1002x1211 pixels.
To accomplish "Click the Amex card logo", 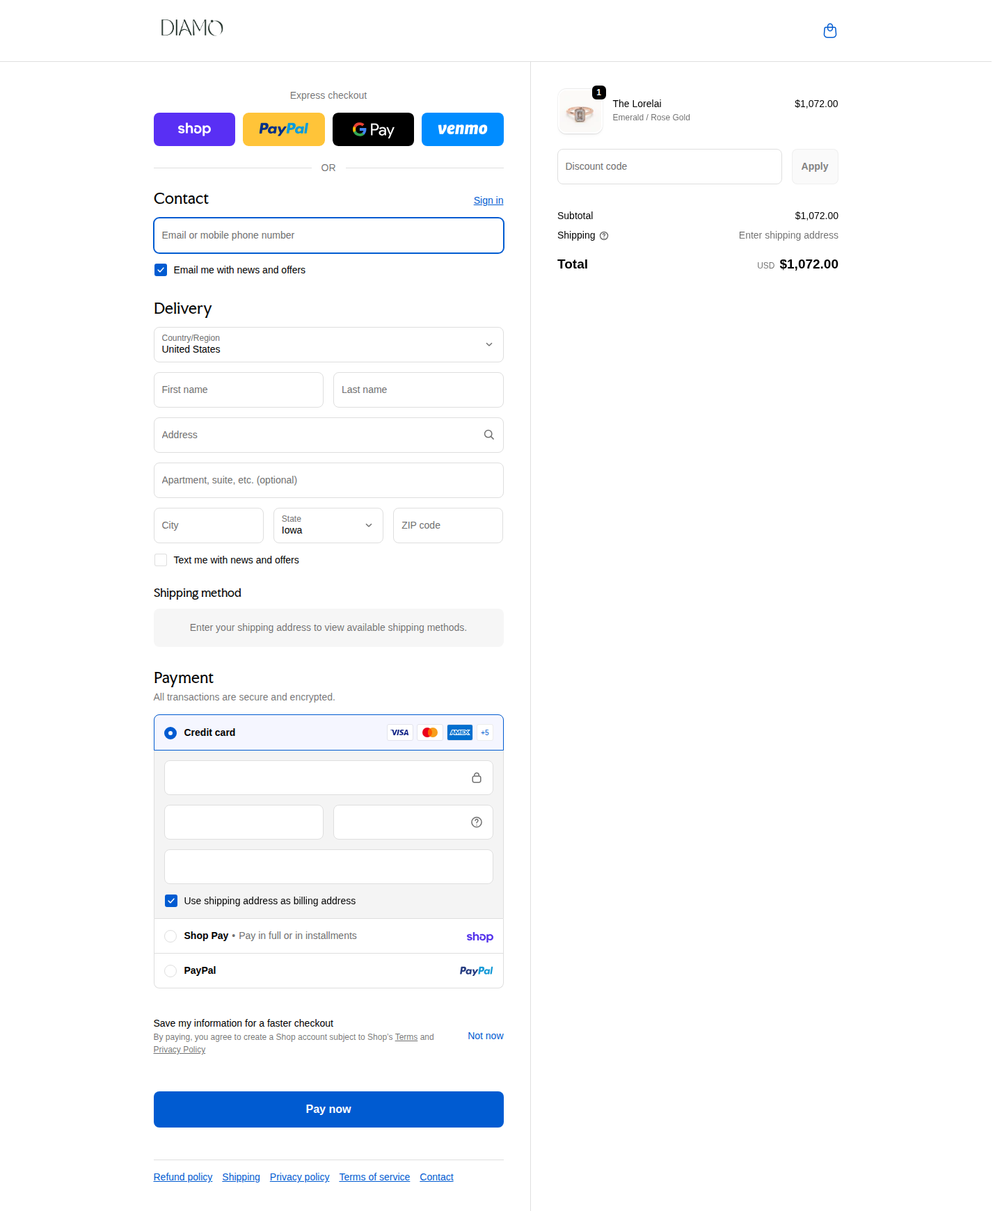I will coord(460,732).
